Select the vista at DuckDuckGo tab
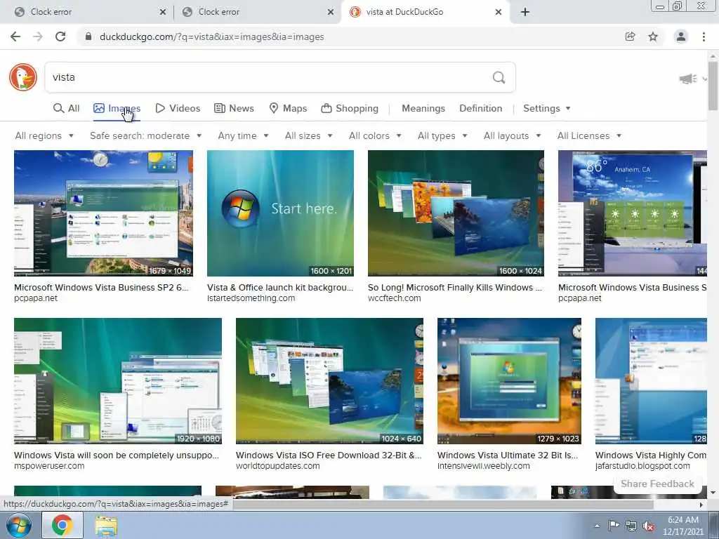The height and width of the screenshot is (539, 719). coord(424,12)
